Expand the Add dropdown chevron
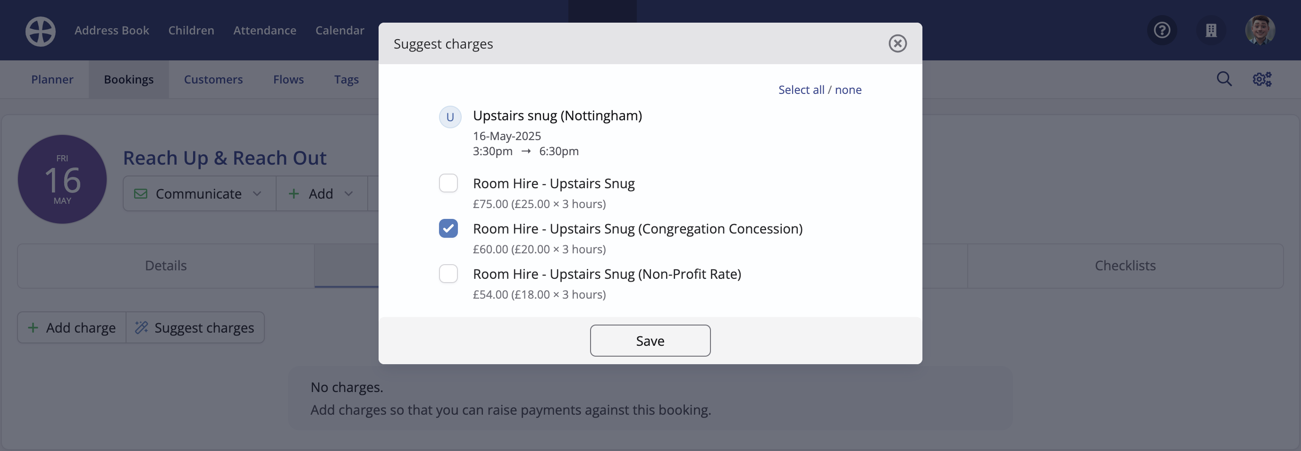1301x451 pixels. pos(348,194)
